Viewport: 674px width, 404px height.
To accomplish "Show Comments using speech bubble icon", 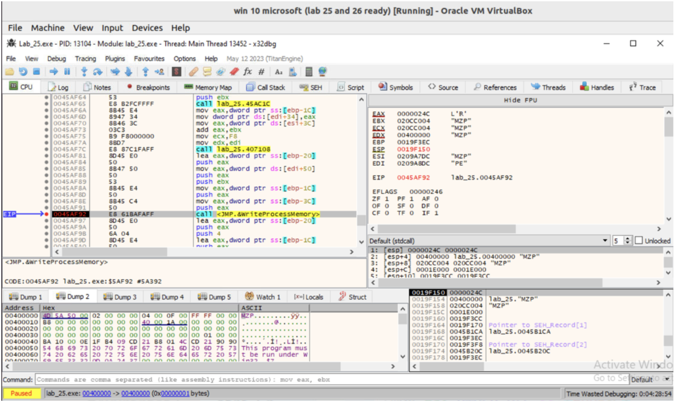I will [207, 72].
